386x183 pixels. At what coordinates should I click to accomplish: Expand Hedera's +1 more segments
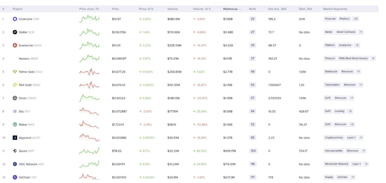(373, 58)
